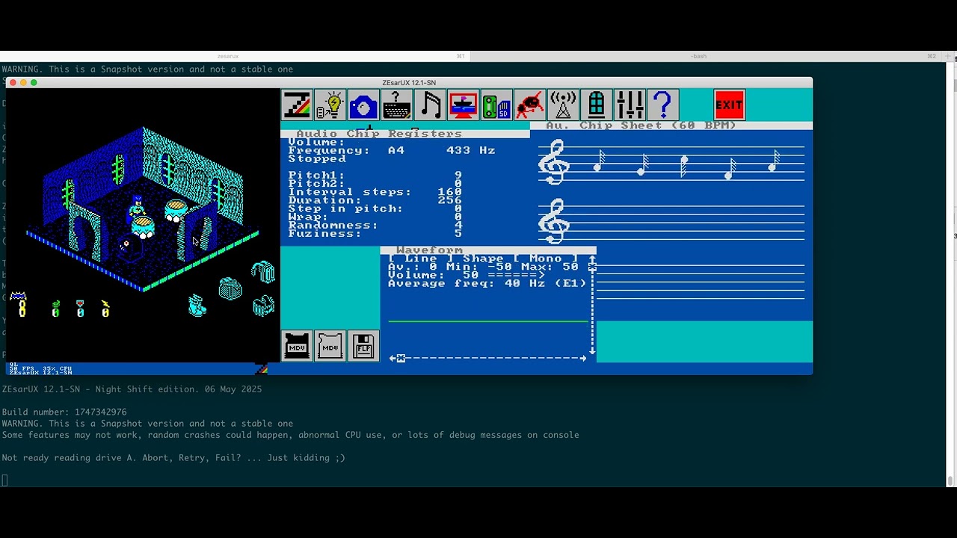Open the smart load lightbulb icon
The width and height of the screenshot is (957, 538).
point(330,105)
